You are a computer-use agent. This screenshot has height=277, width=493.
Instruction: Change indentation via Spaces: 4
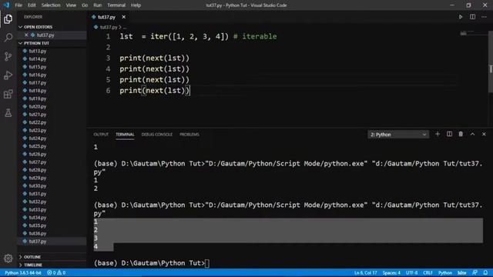pos(391,272)
